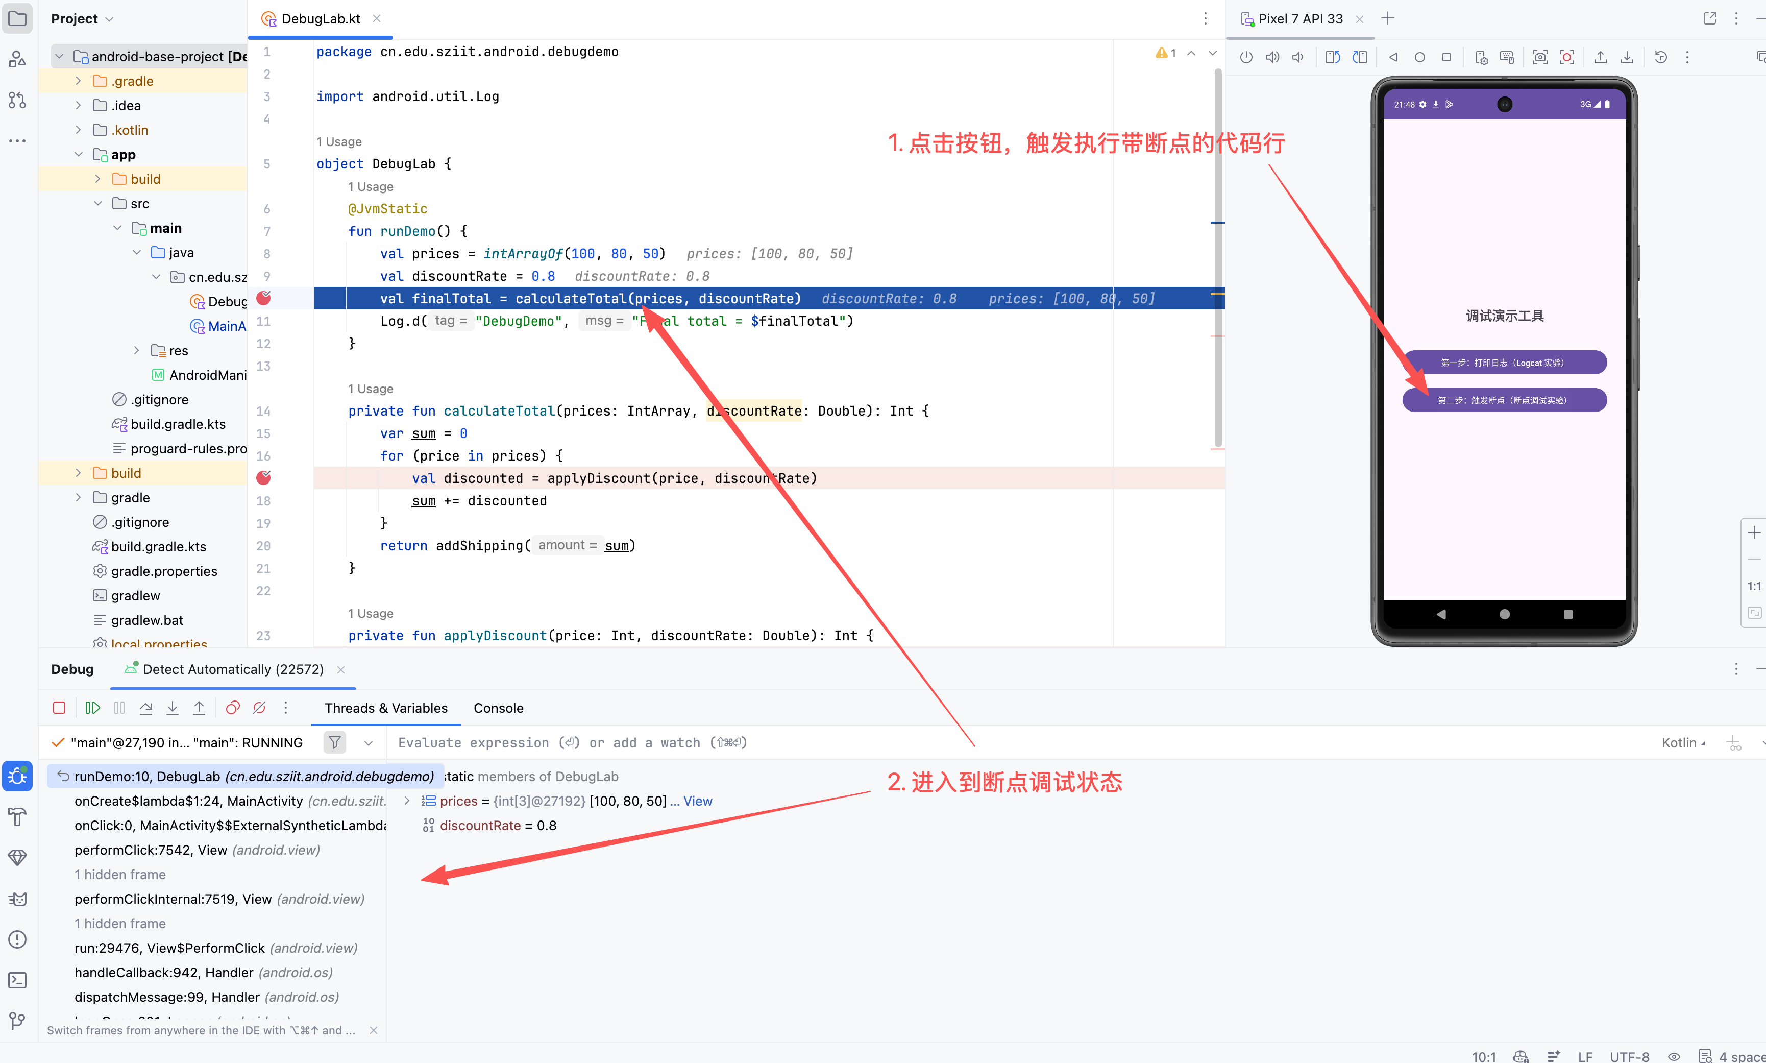
Task: Expand the .gradle folder
Action: 78,81
